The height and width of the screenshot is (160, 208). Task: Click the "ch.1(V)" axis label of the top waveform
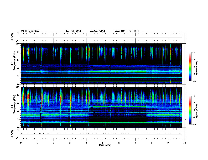[12, 37]
